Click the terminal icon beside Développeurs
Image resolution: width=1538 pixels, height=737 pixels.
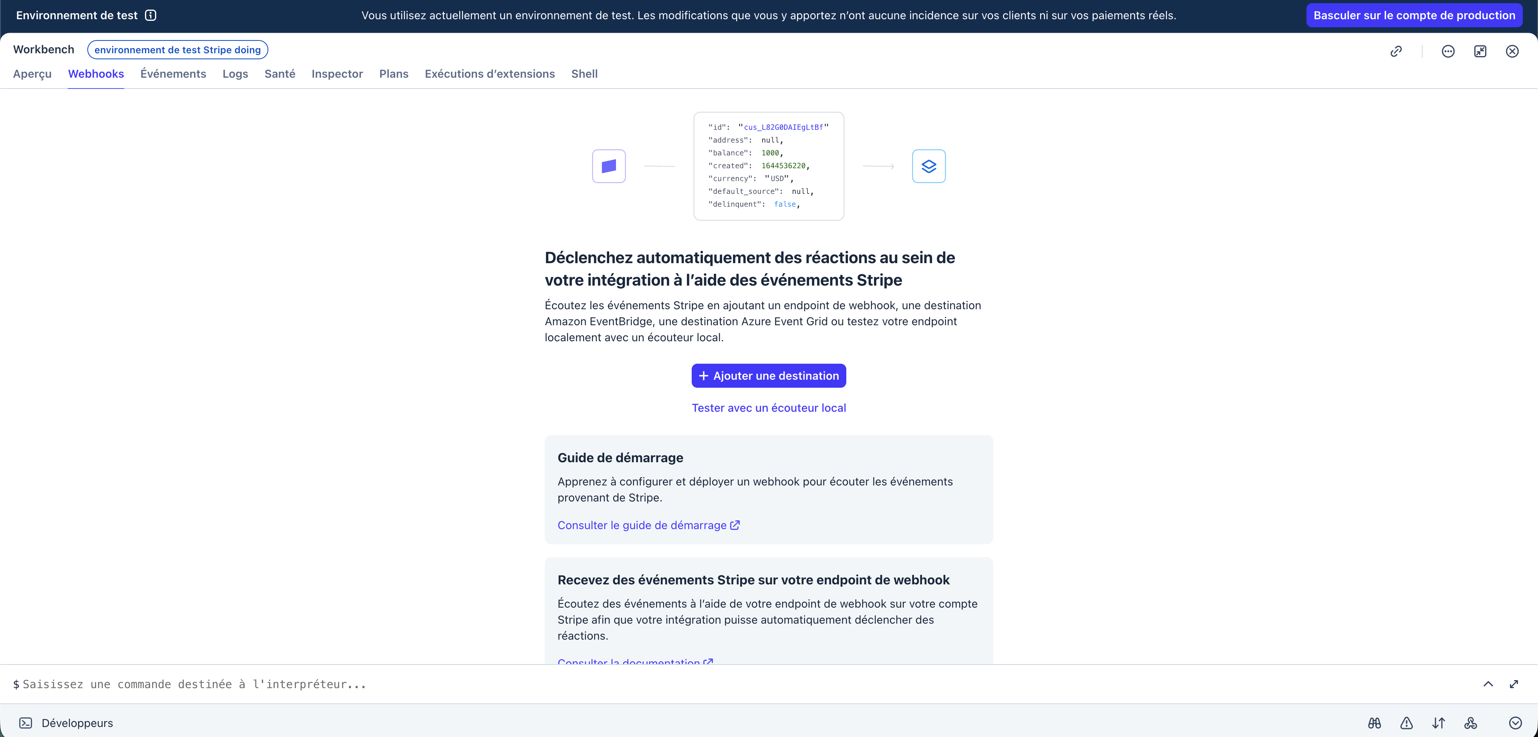tap(26, 723)
